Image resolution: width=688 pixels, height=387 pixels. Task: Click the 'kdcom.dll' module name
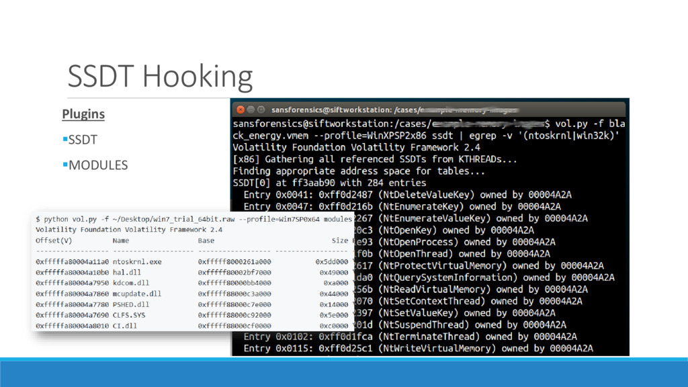(131, 283)
